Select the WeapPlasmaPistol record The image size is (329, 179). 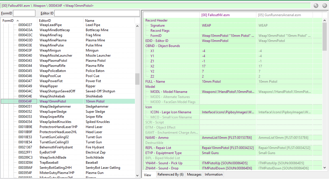pos(68,61)
